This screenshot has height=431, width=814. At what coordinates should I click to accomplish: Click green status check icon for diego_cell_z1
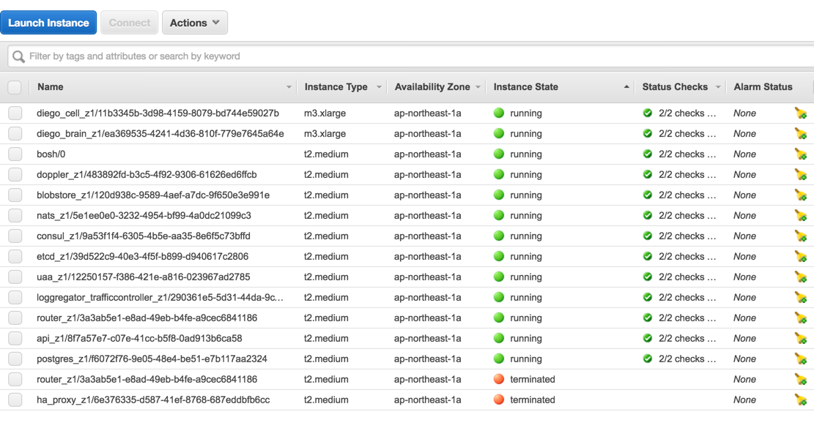click(x=648, y=113)
